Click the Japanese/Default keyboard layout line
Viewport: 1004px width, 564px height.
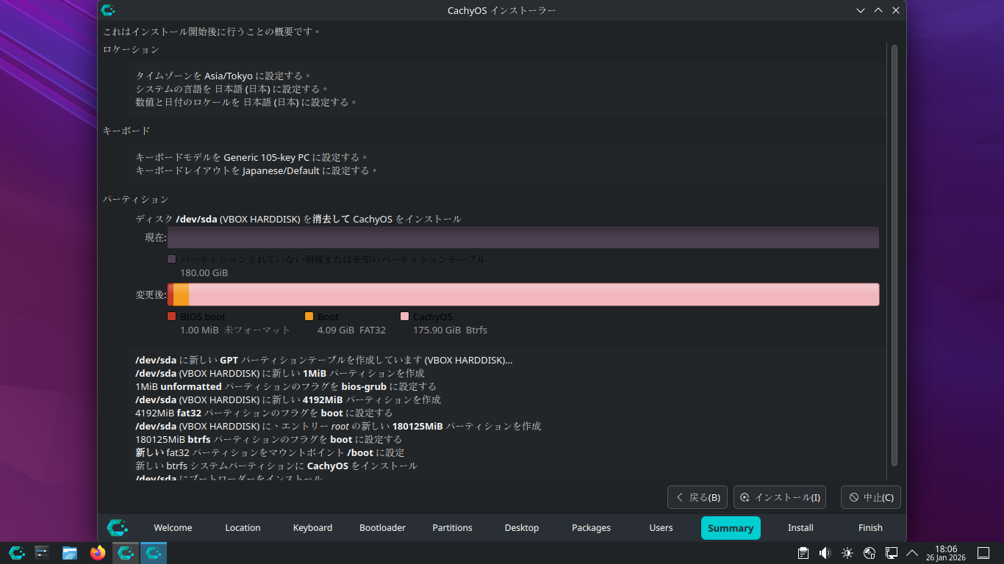click(257, 170)
